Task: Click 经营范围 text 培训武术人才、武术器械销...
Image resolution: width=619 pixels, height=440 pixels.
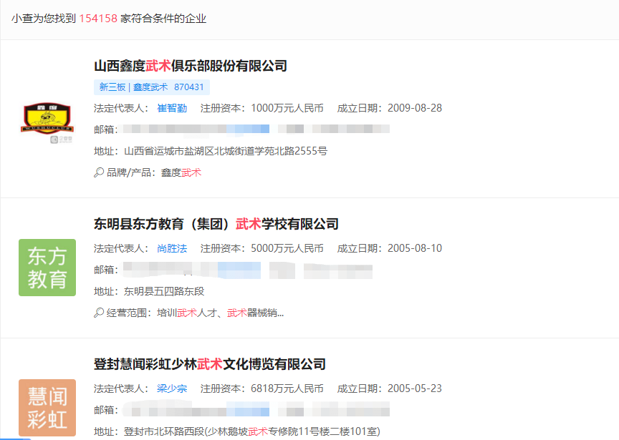Action: [x=220, y=313]
